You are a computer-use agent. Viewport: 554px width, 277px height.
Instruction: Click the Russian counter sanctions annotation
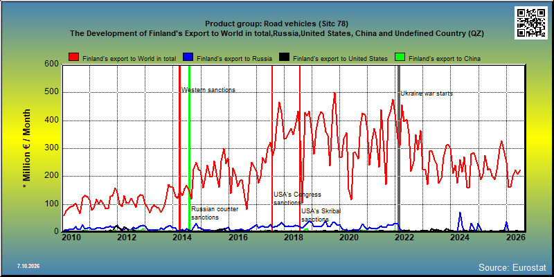(x=215, y=213)
